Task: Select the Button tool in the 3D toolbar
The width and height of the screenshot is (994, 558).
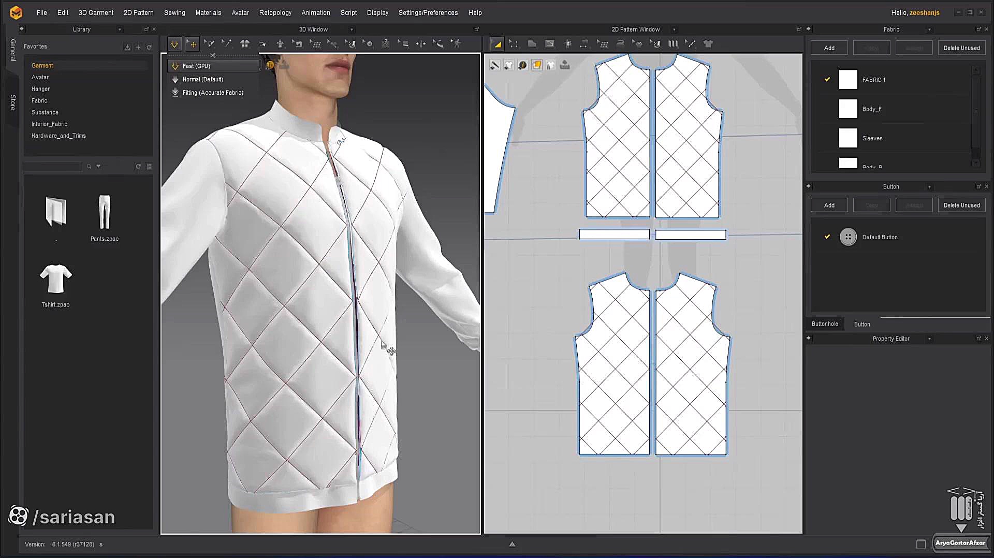Action: [x=368, y=44]
